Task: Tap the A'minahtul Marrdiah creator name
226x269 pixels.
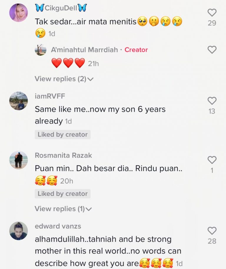Action: point(85,50)
